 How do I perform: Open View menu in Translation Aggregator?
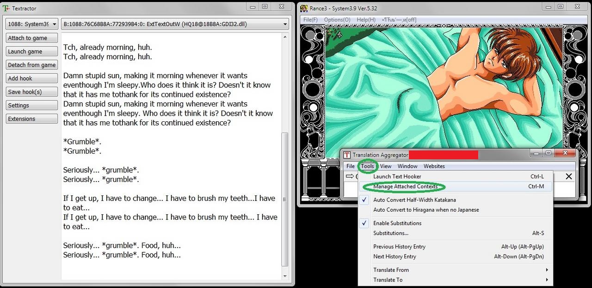click(x=386, y=166)
